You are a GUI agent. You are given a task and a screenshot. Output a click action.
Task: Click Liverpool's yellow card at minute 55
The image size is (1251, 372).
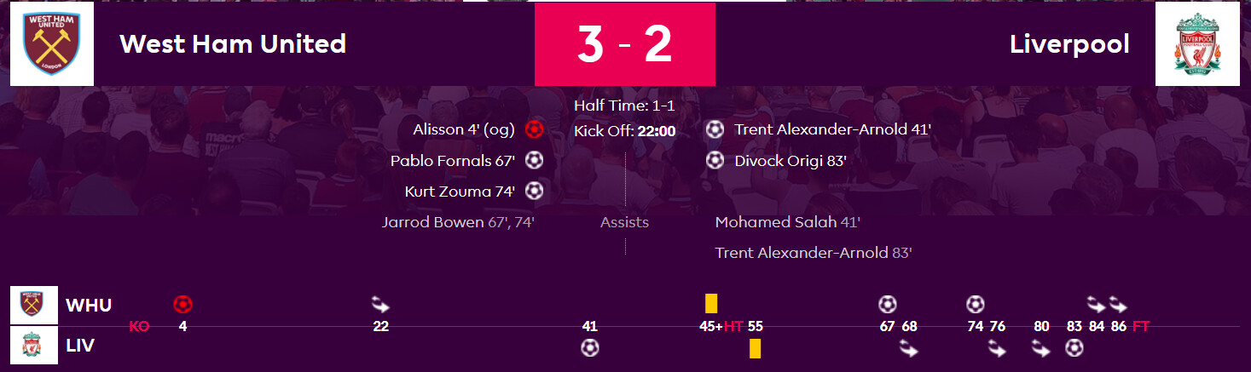tap(755, 348)
